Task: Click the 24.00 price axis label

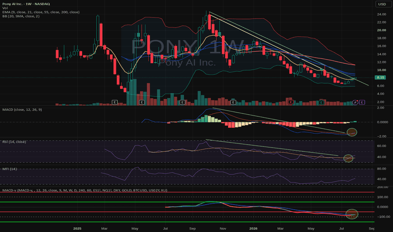Action: tap(382, 14)
